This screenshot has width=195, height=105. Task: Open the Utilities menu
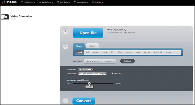[97, 2]
